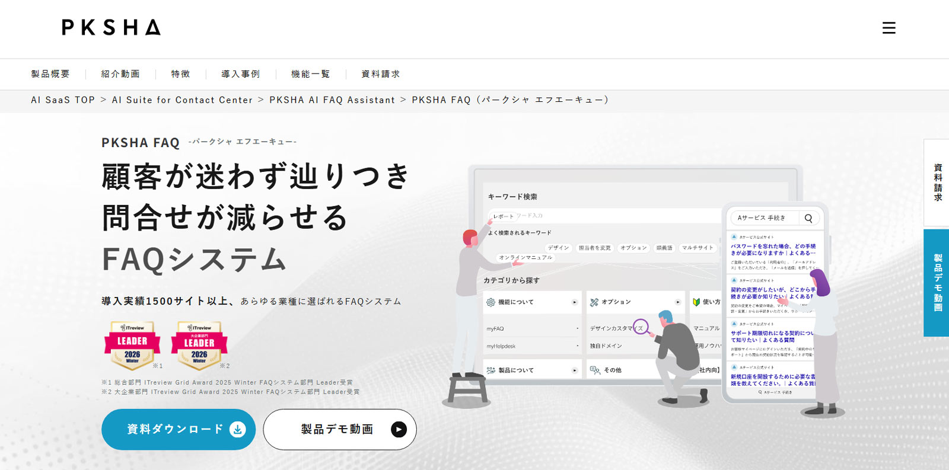
Task: Select the マルチサイト keyword tag
Action: (x=698, y=248)
